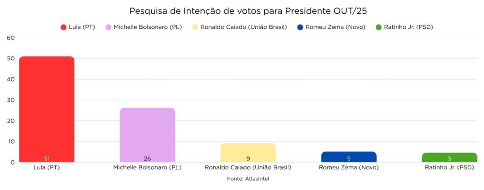Hide Romeu Zema (Novo) via legend label
The image size is (484, 190).
pos(336,27)
